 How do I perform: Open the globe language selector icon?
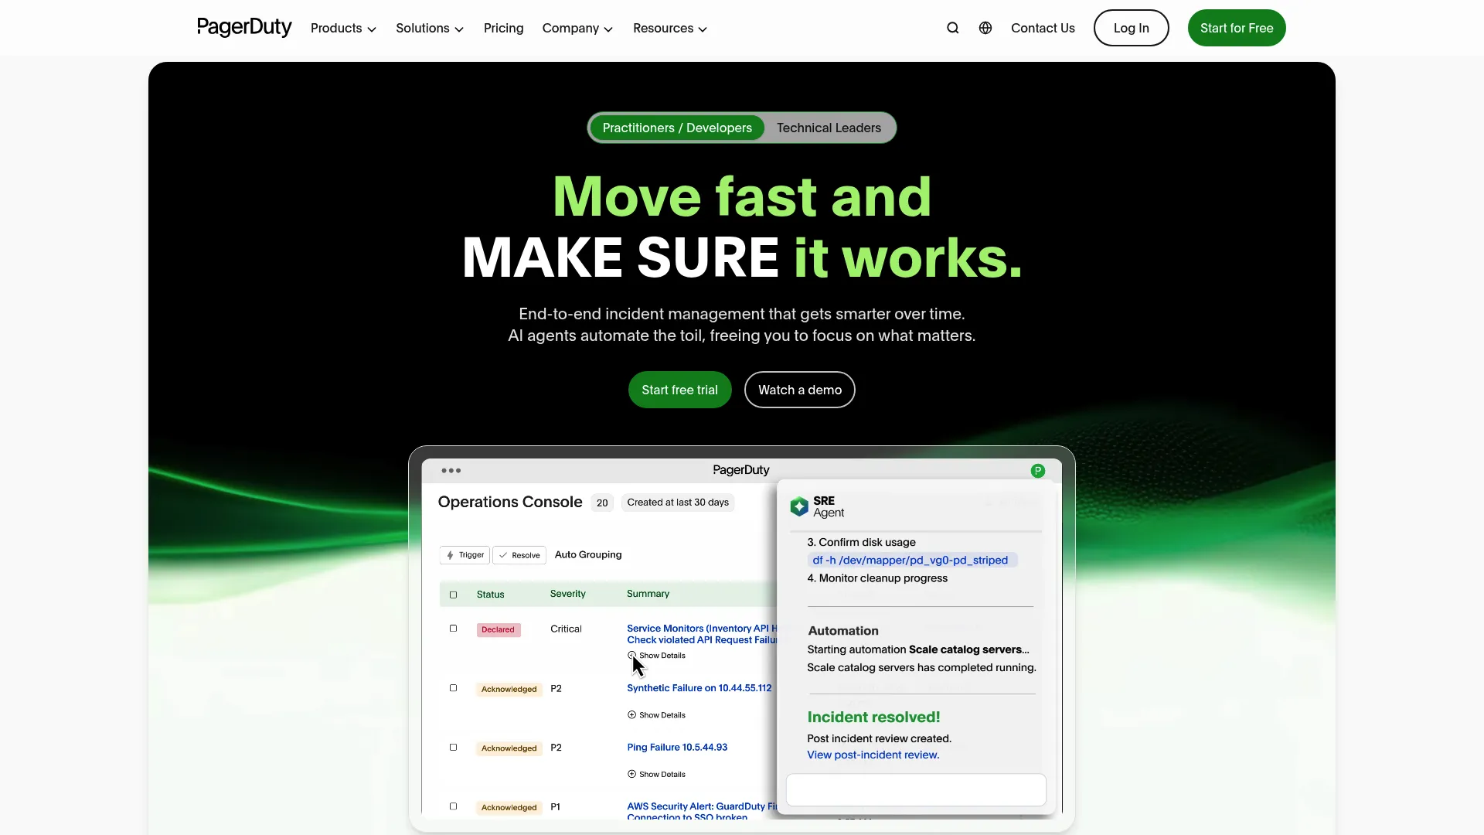point(985,28)
